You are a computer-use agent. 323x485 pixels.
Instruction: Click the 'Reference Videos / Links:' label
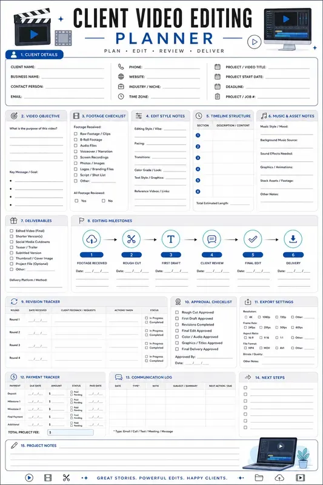pos(152,191)
